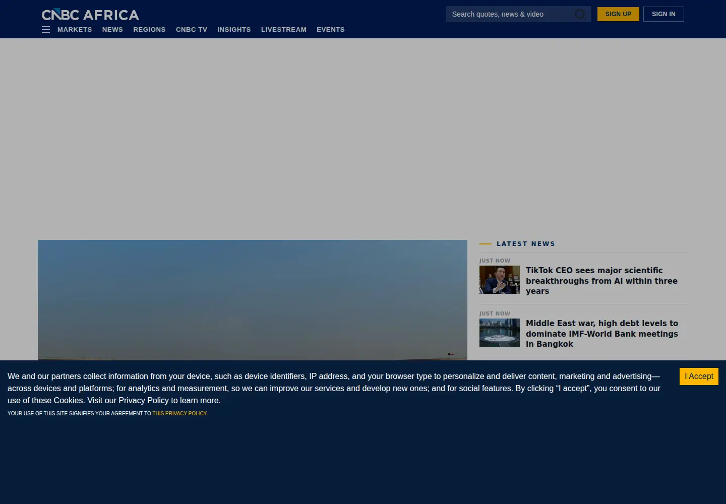Click the Sign In button
Viewport: 726px width, 504px height.
(x=663, y=14)
